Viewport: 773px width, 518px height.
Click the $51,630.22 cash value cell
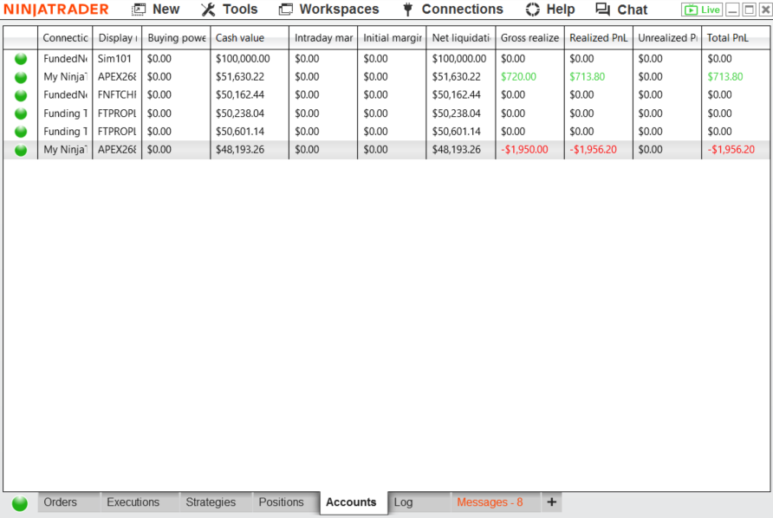coord(250,77)
